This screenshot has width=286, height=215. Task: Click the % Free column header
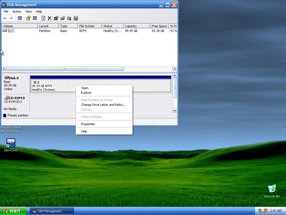[173, 26]
